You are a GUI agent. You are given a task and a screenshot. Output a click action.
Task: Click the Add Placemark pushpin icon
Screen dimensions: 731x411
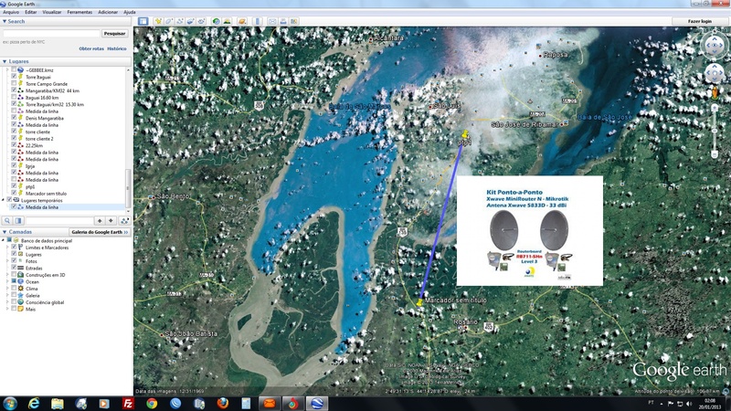coord(158,21)
